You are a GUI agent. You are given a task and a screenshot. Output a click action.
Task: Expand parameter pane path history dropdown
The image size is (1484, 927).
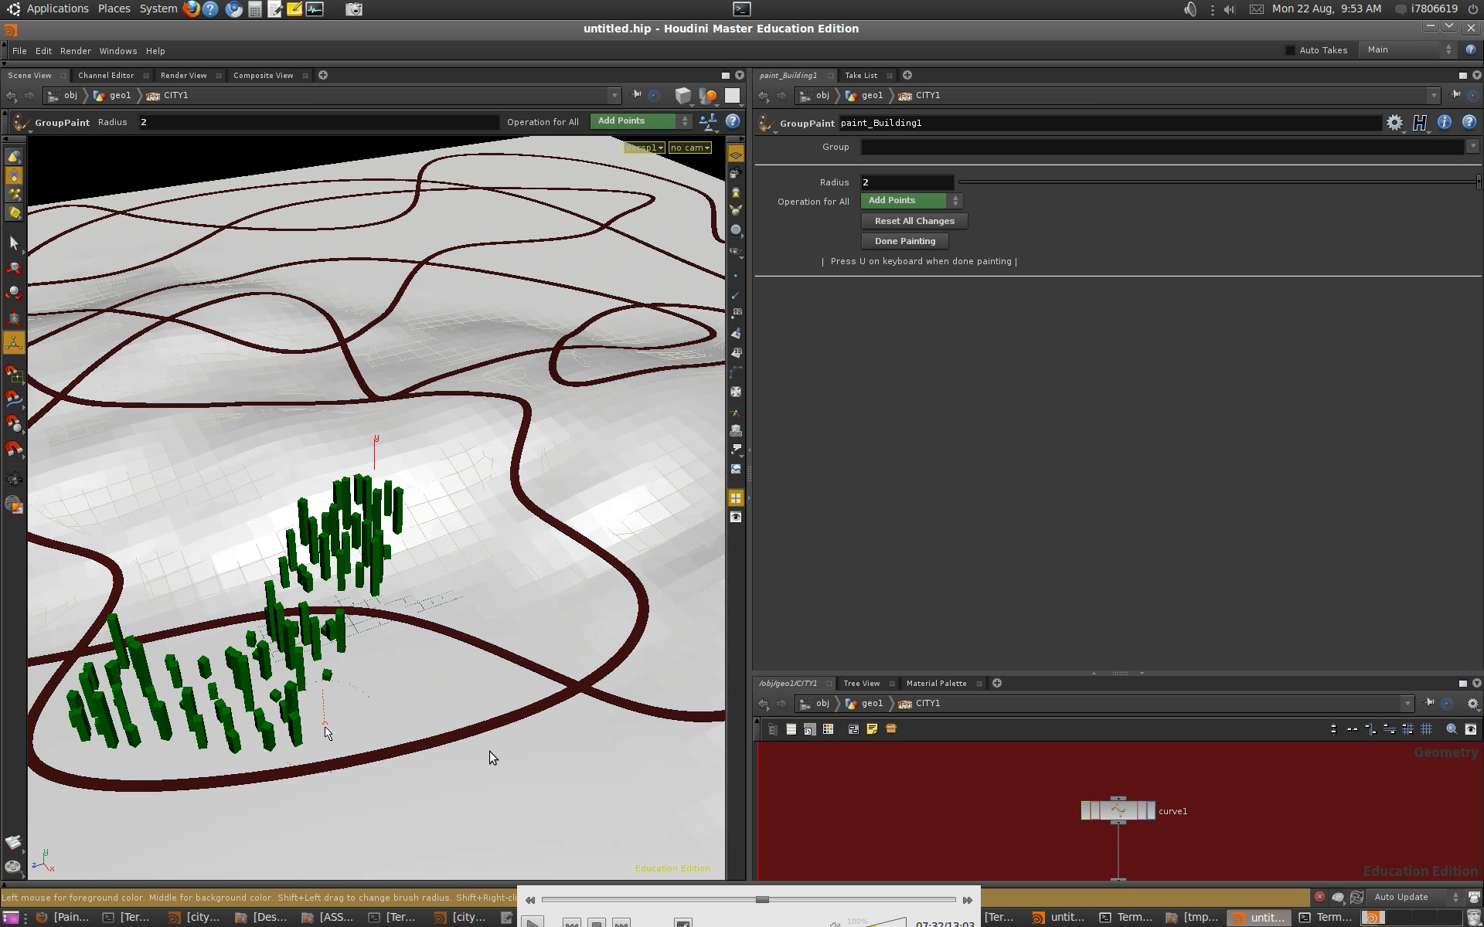[1434, 96]
